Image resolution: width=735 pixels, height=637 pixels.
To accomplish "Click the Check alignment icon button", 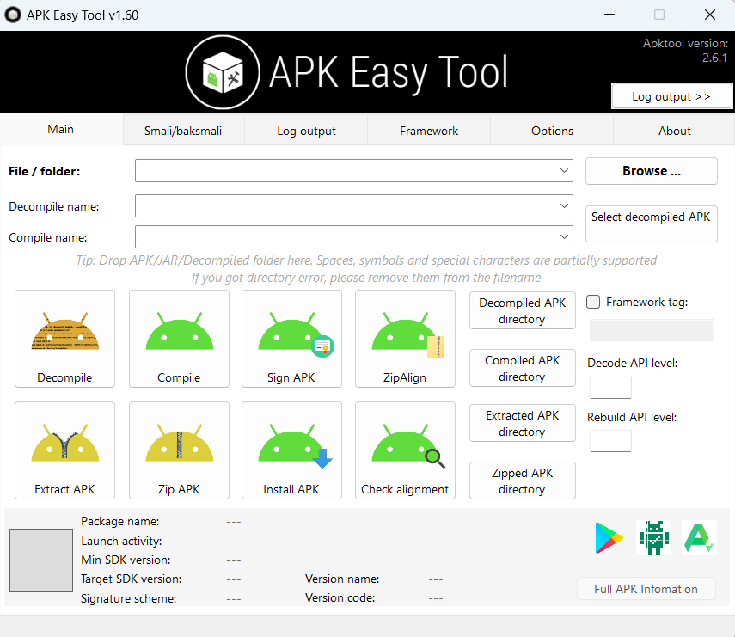I will [405, 450].
